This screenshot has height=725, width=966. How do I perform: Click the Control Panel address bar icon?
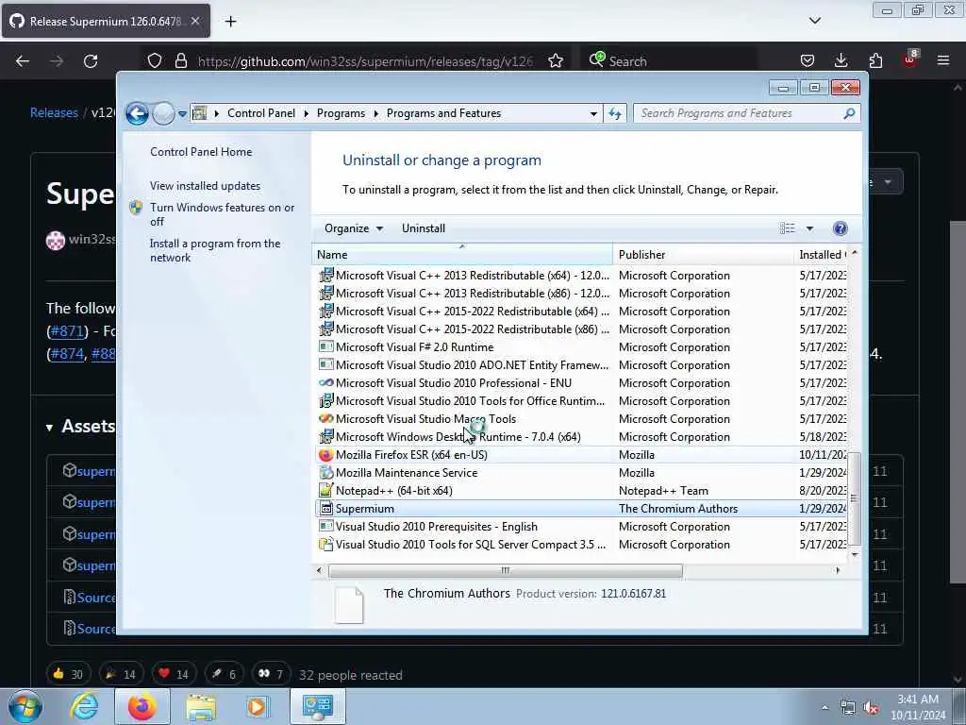(x=200, y=113)
